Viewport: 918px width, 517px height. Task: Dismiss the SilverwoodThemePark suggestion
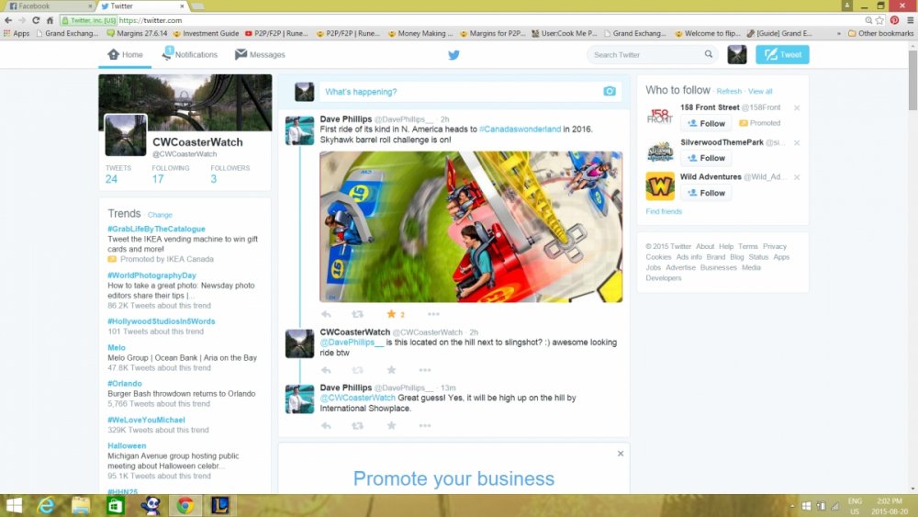(797, 142)
